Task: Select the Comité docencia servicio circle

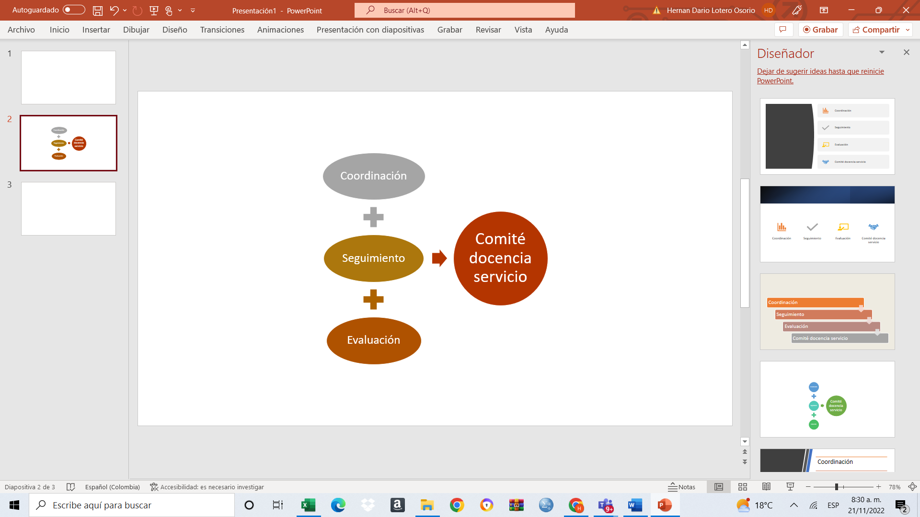Action: pyautogui.click(x=500, y=258)
